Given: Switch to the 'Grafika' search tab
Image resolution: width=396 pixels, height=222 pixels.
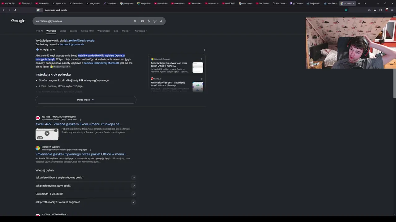Looking at the screenshot, I should pos(74,31).
